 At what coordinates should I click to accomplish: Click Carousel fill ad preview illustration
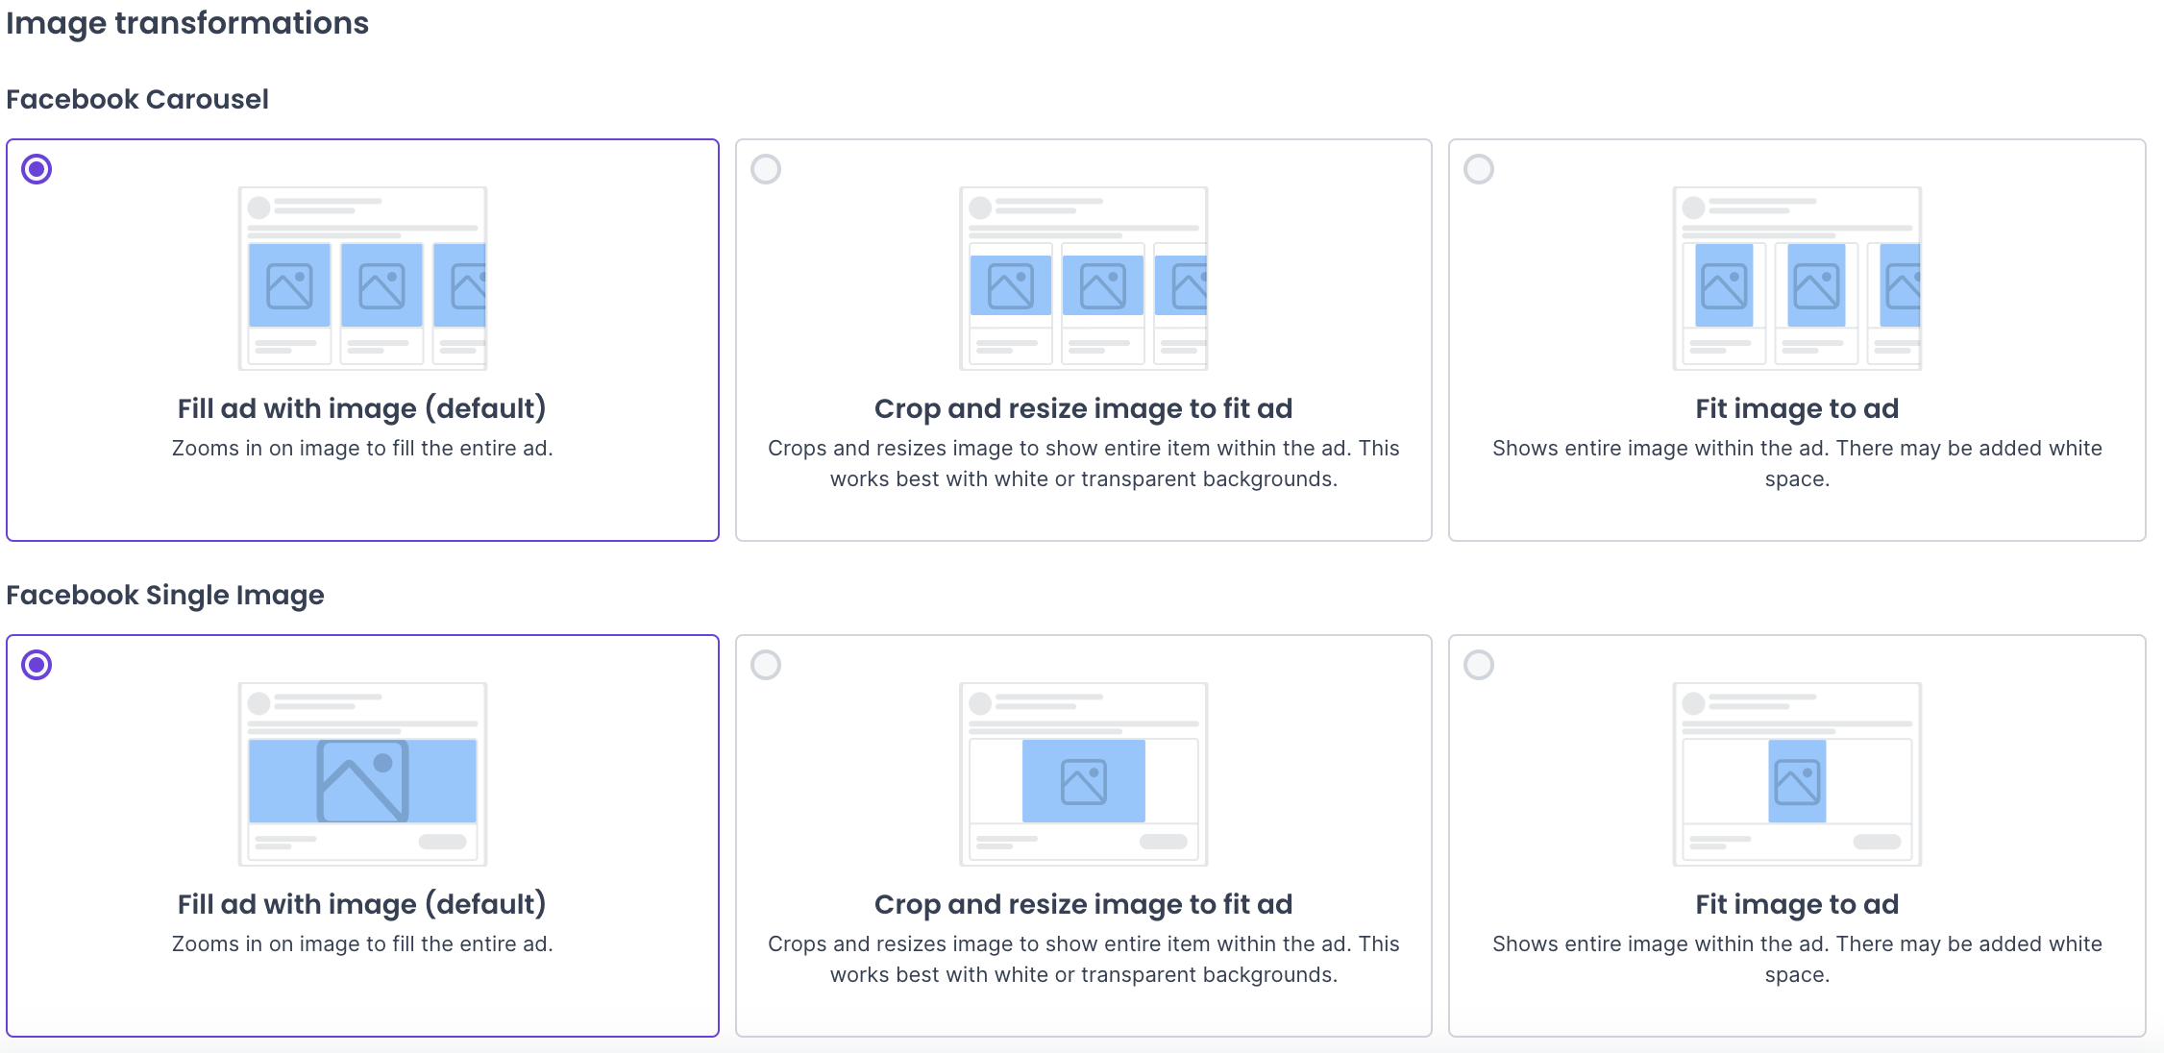coord(362,279)
